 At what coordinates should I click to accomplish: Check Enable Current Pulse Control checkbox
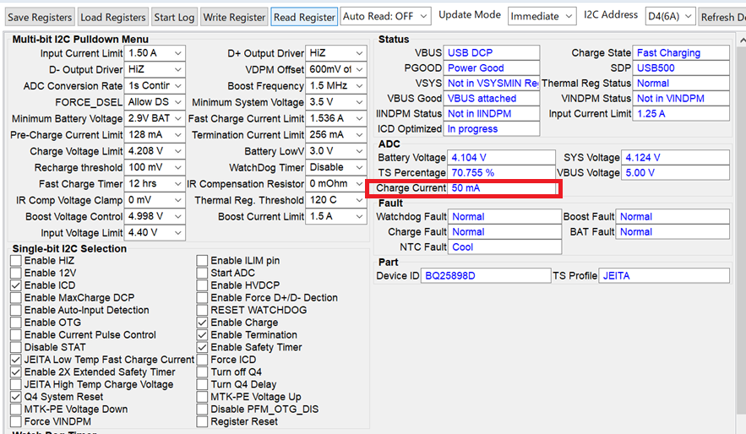tap(16, 334)
